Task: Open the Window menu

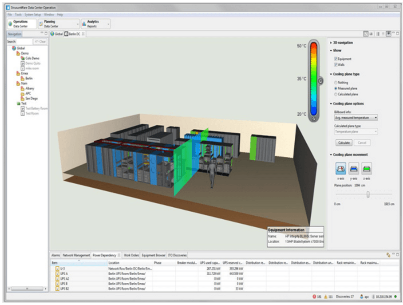Action: click(x=49, y=15)
